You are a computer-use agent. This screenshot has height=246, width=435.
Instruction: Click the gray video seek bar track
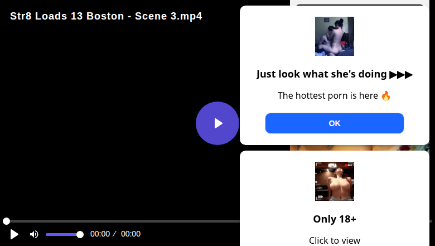point(123,221)
